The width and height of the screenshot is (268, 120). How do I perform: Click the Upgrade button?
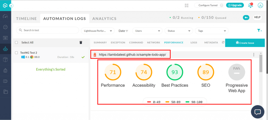[235, 5]
